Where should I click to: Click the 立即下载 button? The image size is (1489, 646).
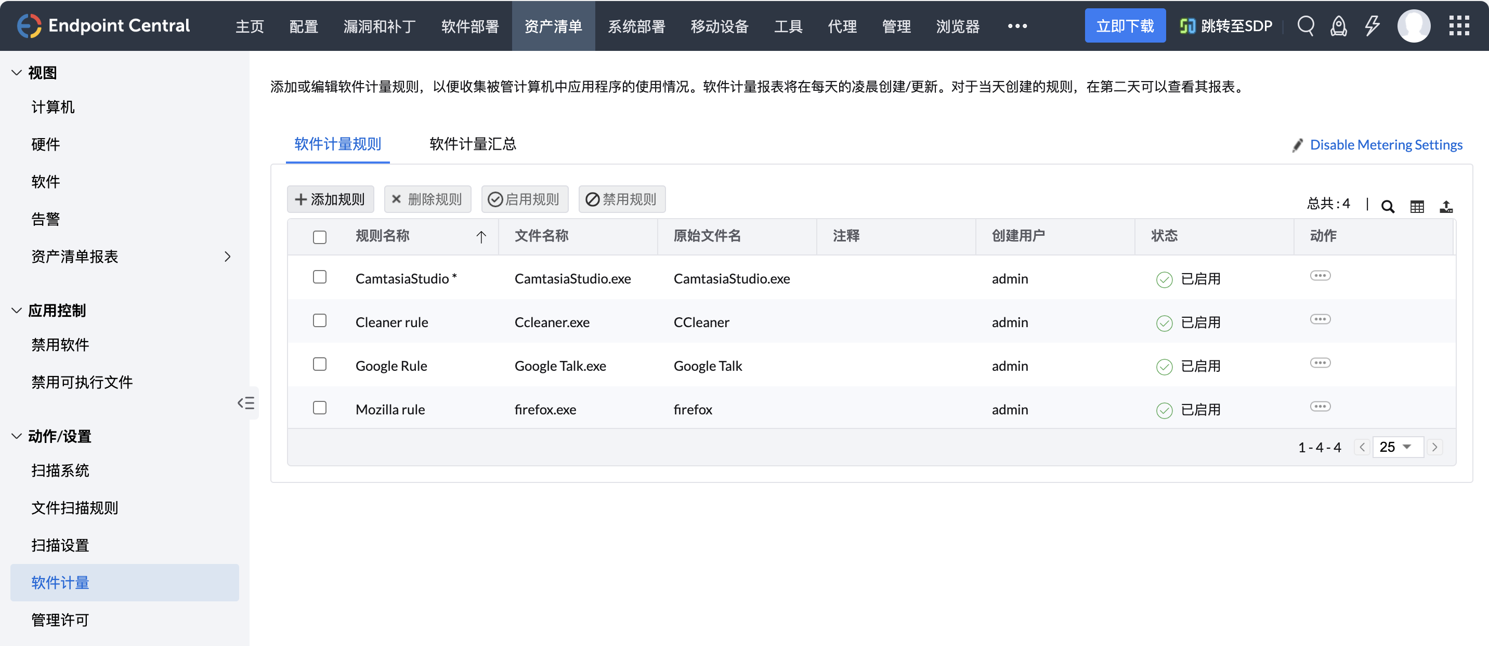tap(1125, 25)
